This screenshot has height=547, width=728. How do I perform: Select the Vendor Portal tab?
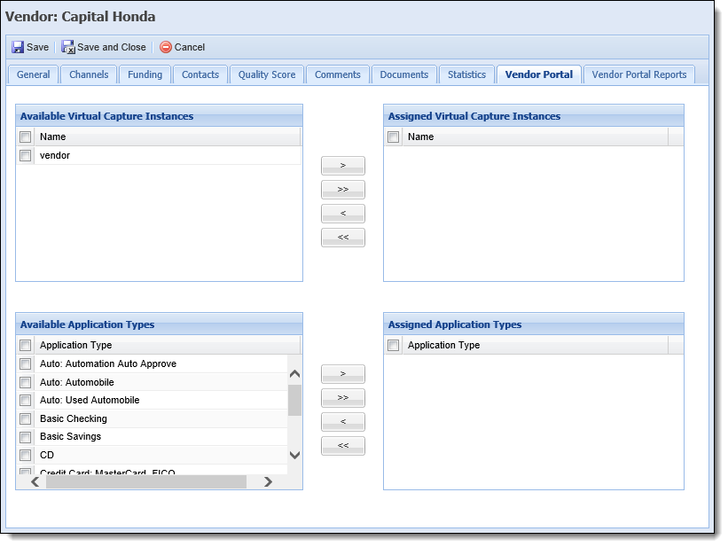point(538,74)
